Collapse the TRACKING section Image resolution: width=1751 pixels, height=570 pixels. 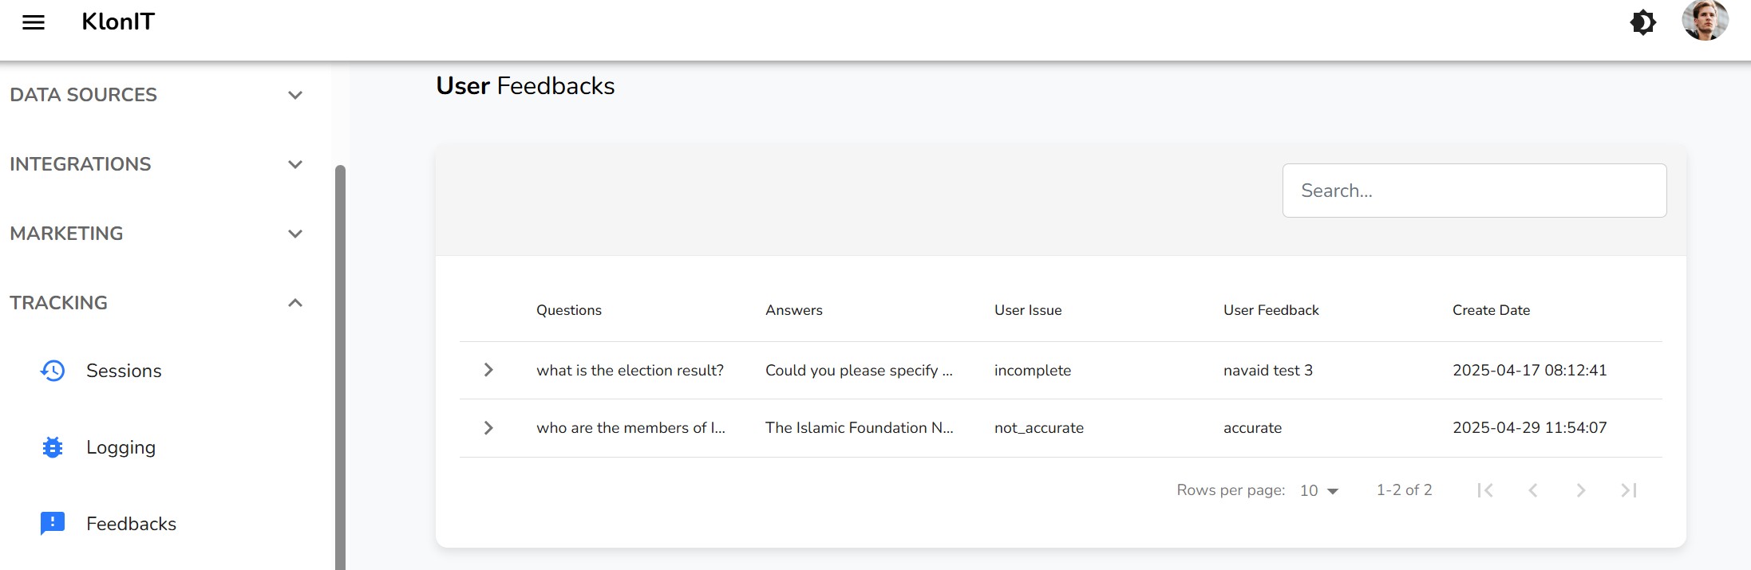tap(295, 303)
